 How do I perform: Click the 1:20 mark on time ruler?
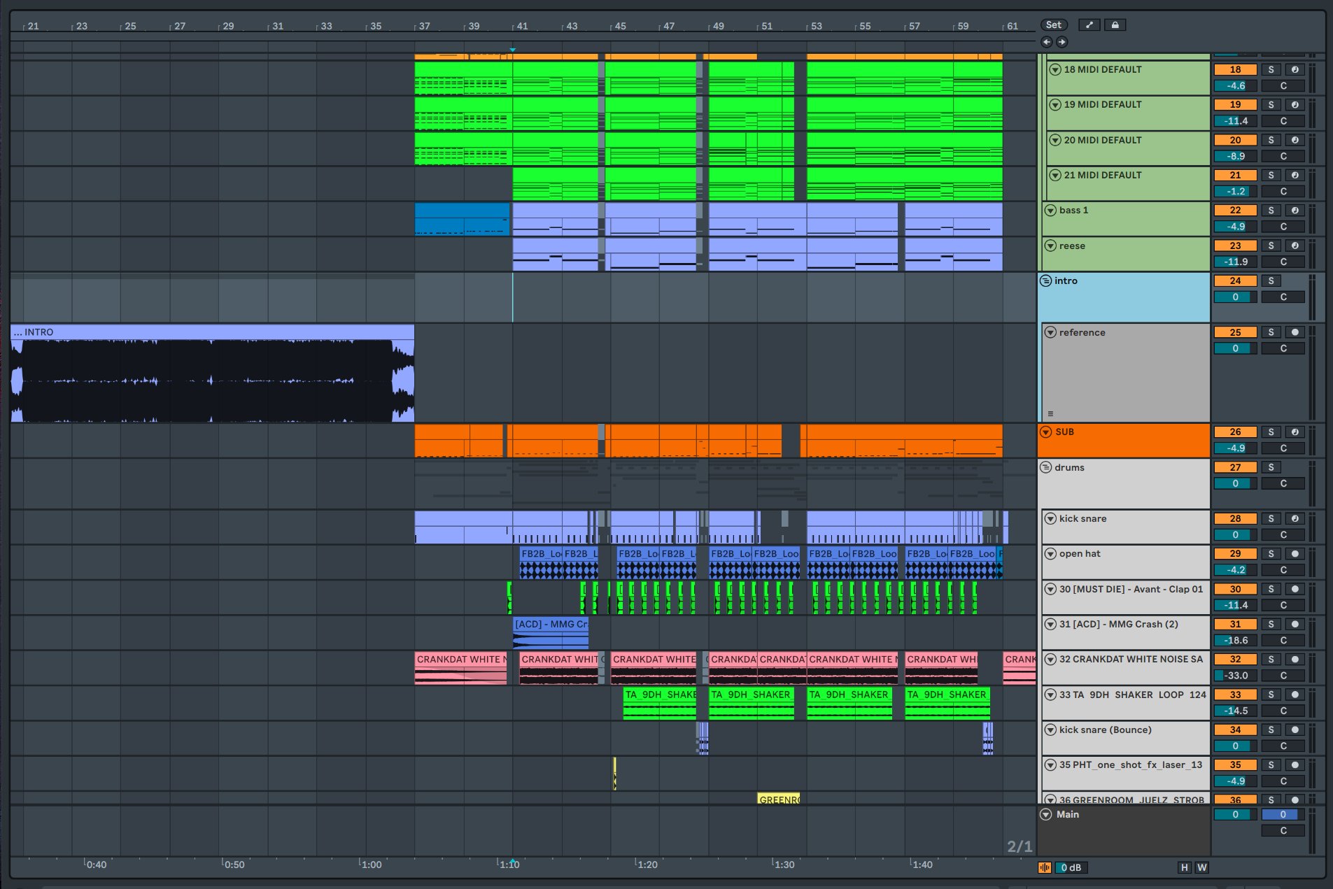[x=645, y=865]
